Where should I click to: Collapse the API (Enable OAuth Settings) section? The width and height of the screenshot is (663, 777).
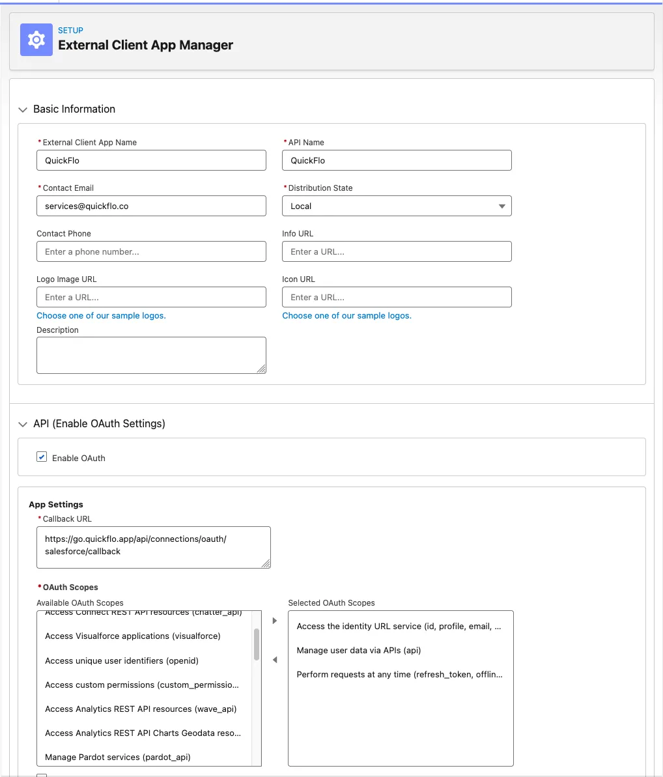tap(23, 423)
